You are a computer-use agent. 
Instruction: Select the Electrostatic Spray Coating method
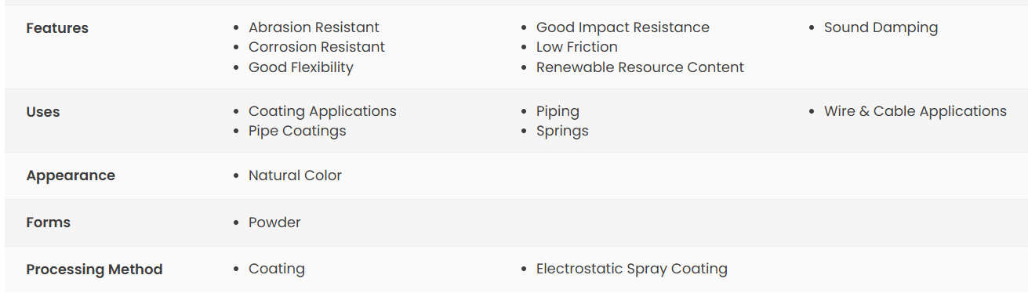click(632, 269)
